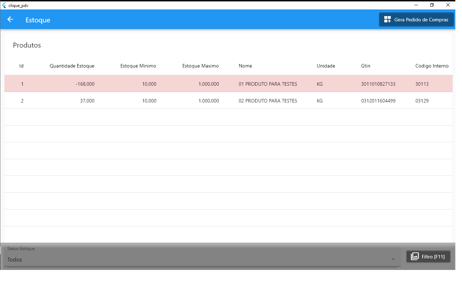Sort by Quantidade Estoque column header

coord(72,66)
